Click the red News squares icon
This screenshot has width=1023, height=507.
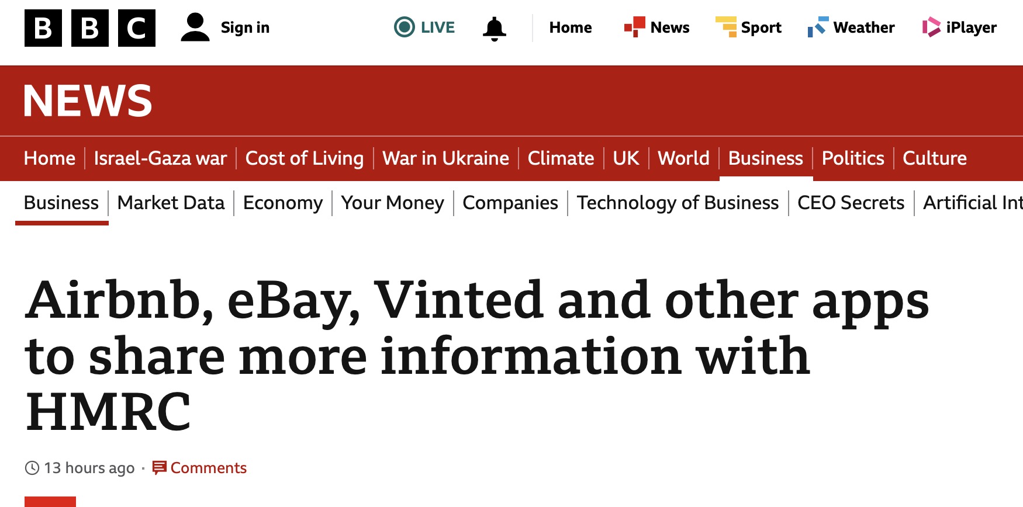click(x=634, y=27)
